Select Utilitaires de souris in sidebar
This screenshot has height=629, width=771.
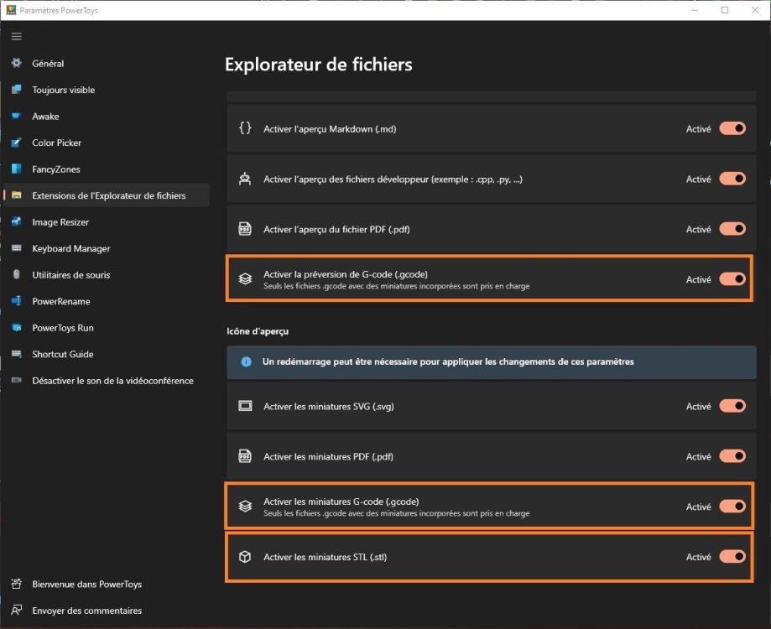click(x=71, y=275)
